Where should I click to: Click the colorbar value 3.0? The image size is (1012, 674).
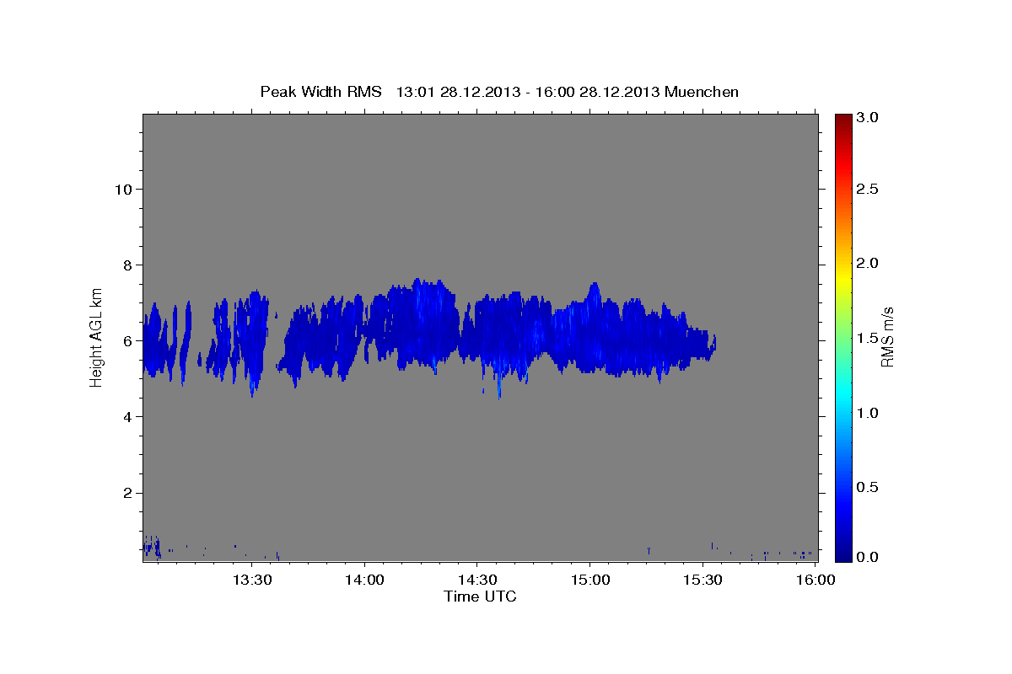869,117
